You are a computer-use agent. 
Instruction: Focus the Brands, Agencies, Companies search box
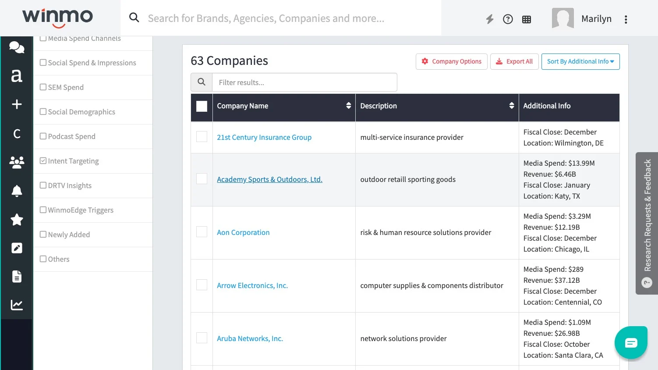(280, 18)
